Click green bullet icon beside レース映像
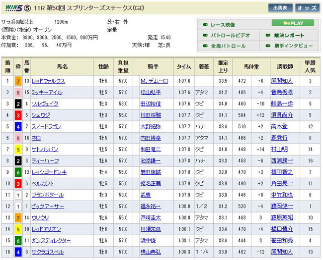The height and width of the screenshot is (260, 323). [205, 24]
